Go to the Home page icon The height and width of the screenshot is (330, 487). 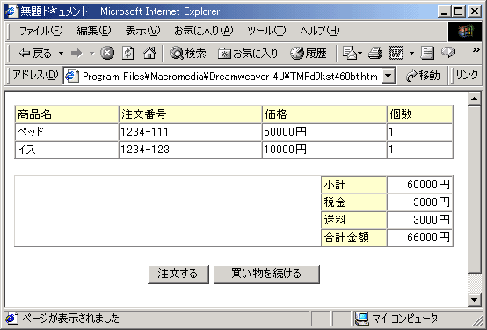(149, 53)
